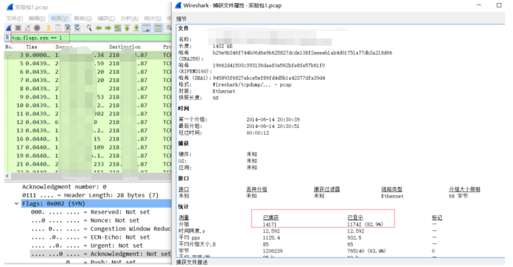
Task: Select the Reserved: Not set flag line
Action: 90,212
